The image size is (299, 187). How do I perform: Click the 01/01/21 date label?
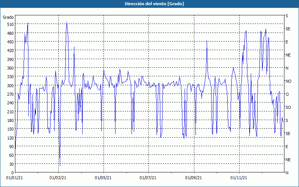(x=15, y=178)
